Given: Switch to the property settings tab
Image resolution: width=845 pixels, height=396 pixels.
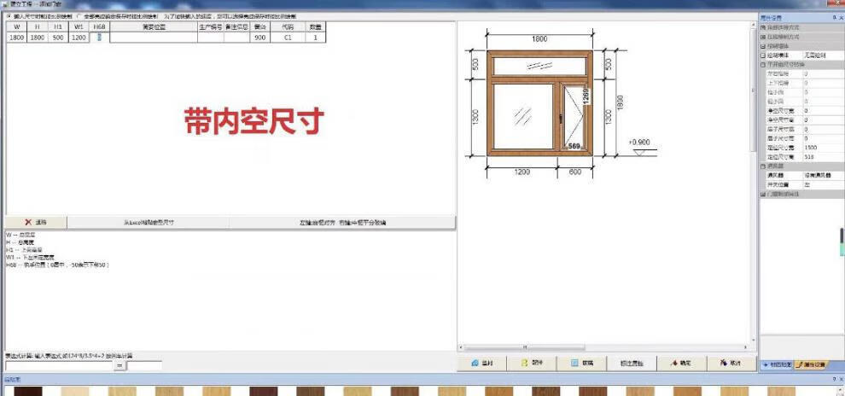Looking at the screenshot, I should [813, 364].
